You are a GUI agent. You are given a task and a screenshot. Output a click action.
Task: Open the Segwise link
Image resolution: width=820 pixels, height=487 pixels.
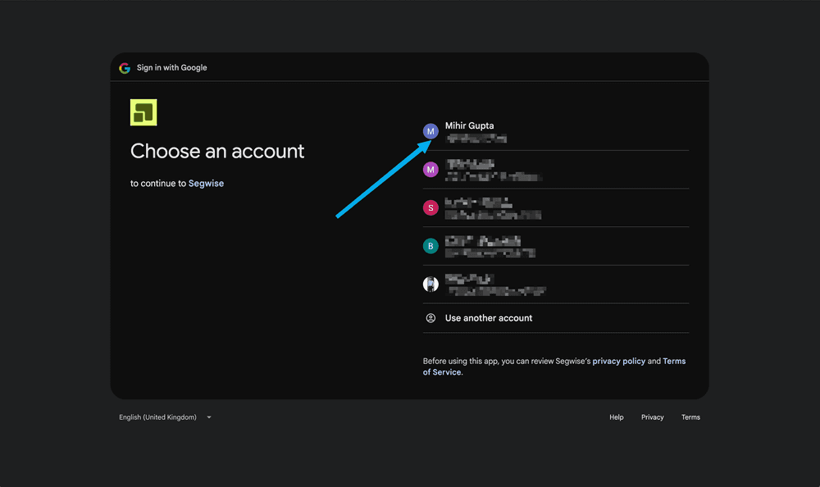point(206,183)
